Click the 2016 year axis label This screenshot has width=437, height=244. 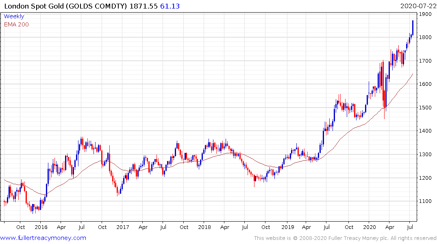[x=41, y=227]
